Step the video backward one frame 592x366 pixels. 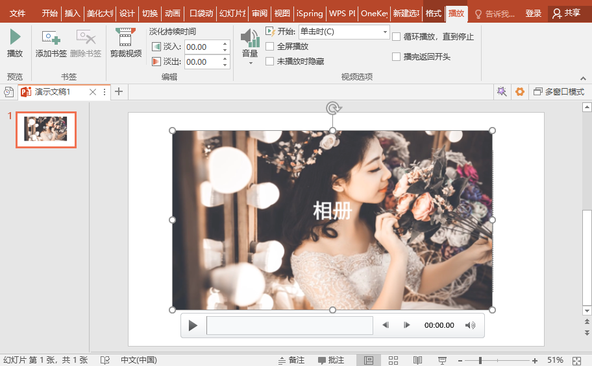pyautogui.click(x=386, y=325)
